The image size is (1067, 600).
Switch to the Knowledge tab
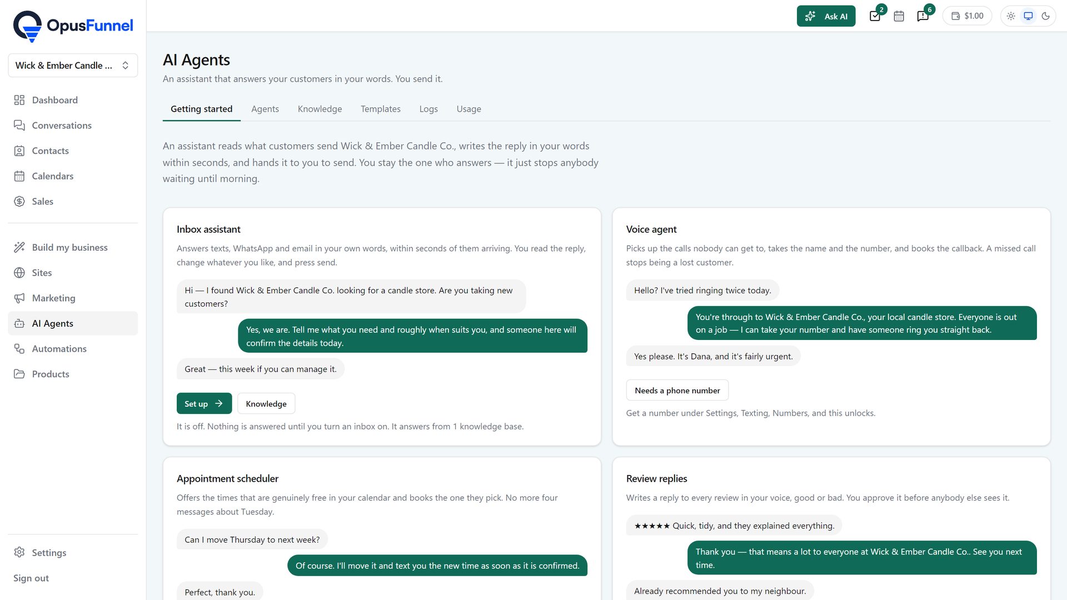[x=320, y=109]
